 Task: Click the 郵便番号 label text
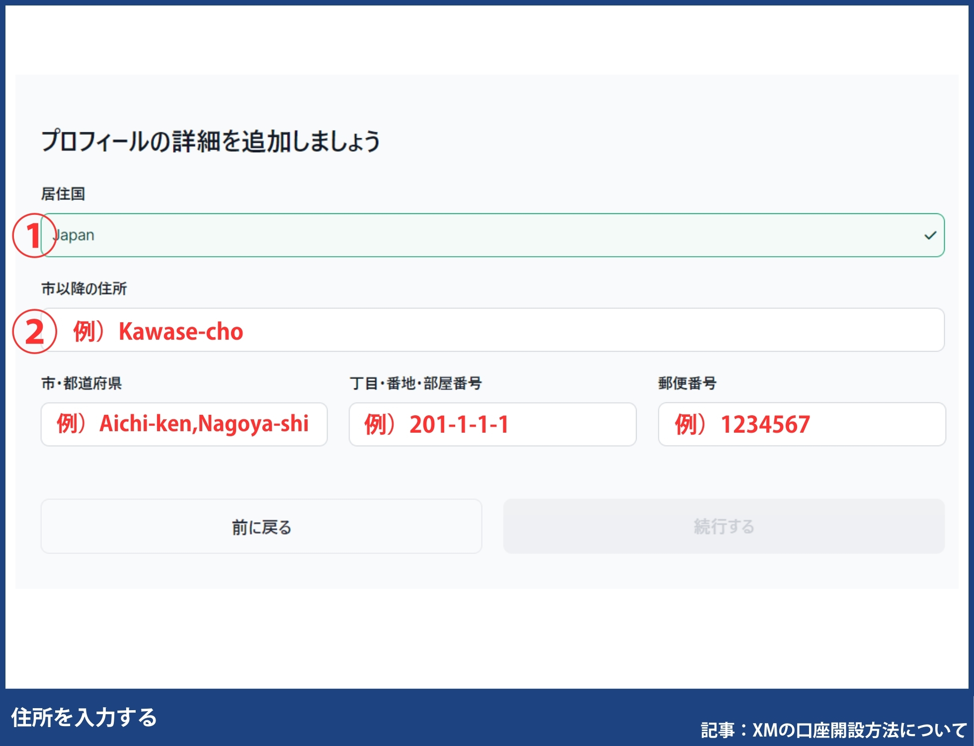[687, 383]
